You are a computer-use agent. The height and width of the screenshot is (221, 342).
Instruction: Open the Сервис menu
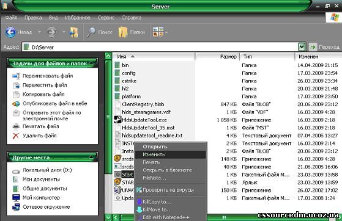[x=106, y=18]
